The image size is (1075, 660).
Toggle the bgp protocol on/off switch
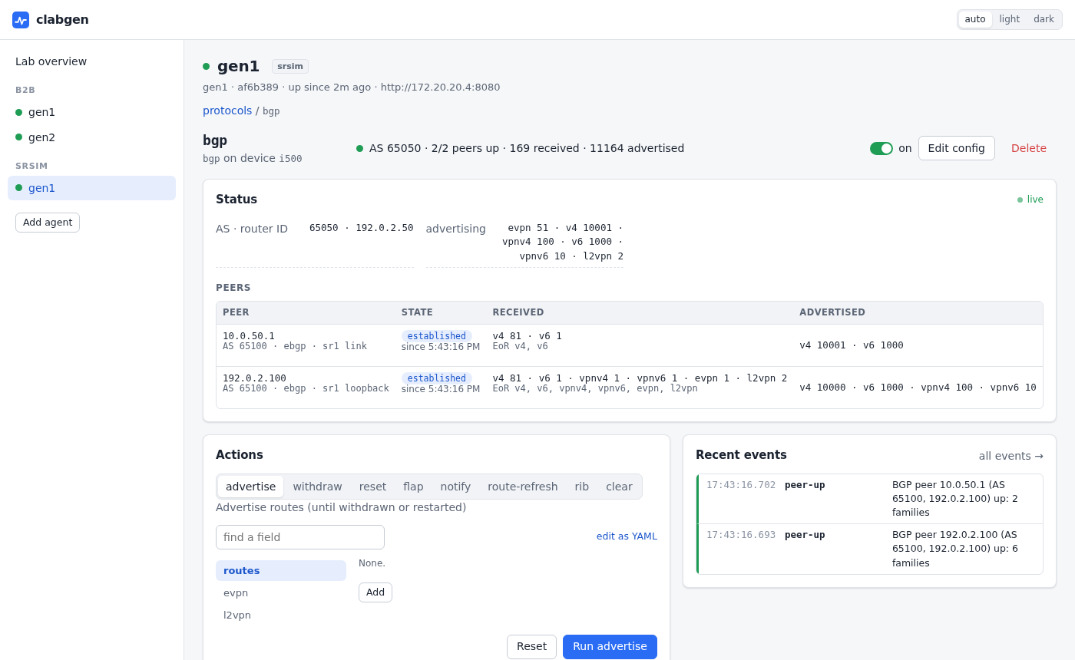click(881, 148)
